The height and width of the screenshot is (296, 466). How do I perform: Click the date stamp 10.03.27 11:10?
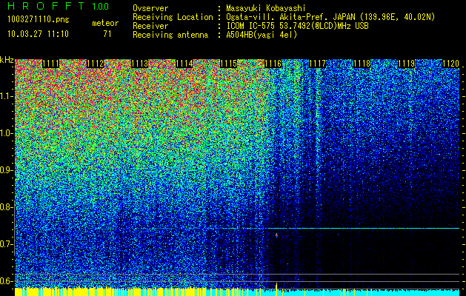point(38,33)
